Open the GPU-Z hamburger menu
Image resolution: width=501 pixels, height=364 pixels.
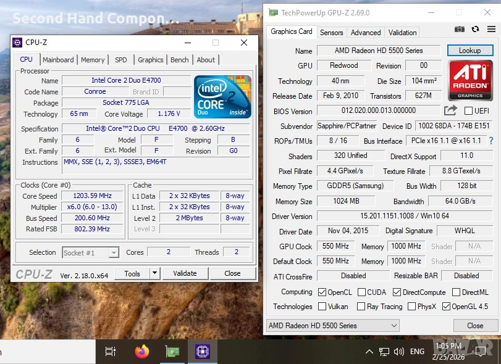[x=490, y=29]
